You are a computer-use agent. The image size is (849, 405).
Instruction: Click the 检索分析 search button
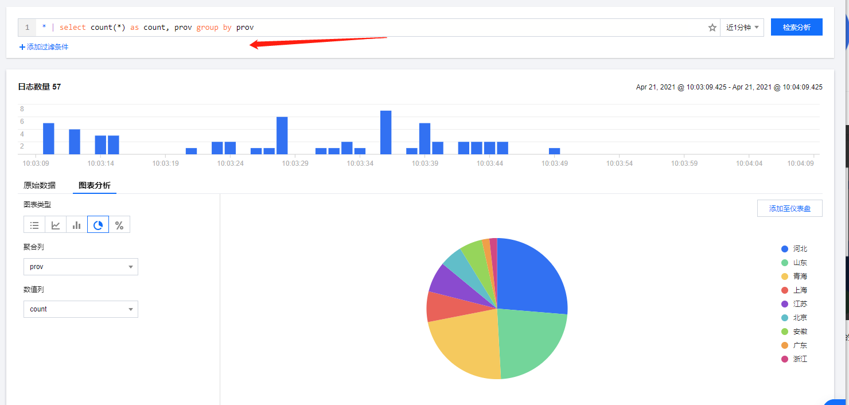[x=797, y=27]
